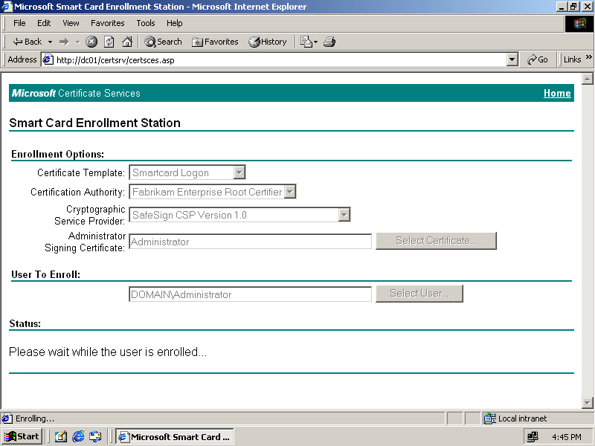
Task: Expand the Certificate Template dropdown
Action: point(239,172)
